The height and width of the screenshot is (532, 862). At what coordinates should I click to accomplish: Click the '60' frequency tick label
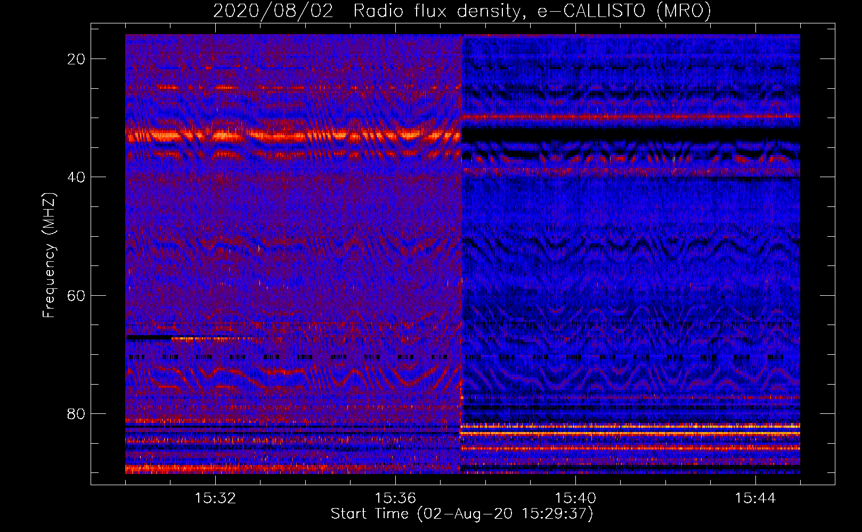click(76, 295)
